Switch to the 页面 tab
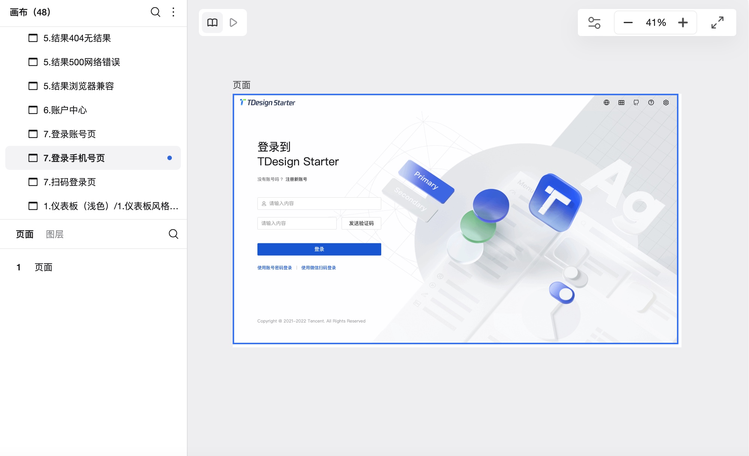749x456 pixels. click(25, 234)
